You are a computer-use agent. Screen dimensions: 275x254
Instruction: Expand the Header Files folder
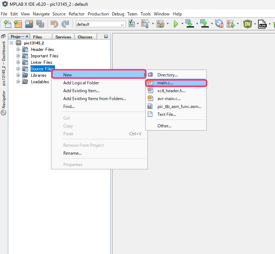[x=18, y=50]
